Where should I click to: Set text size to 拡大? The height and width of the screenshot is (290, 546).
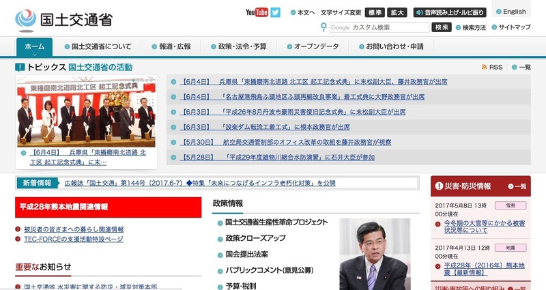[397, 12]
